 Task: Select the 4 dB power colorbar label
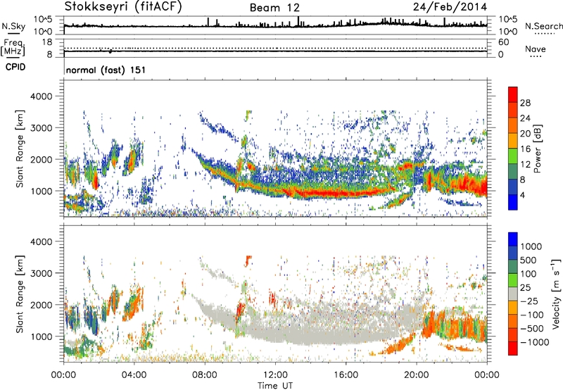tap(522, 196)
